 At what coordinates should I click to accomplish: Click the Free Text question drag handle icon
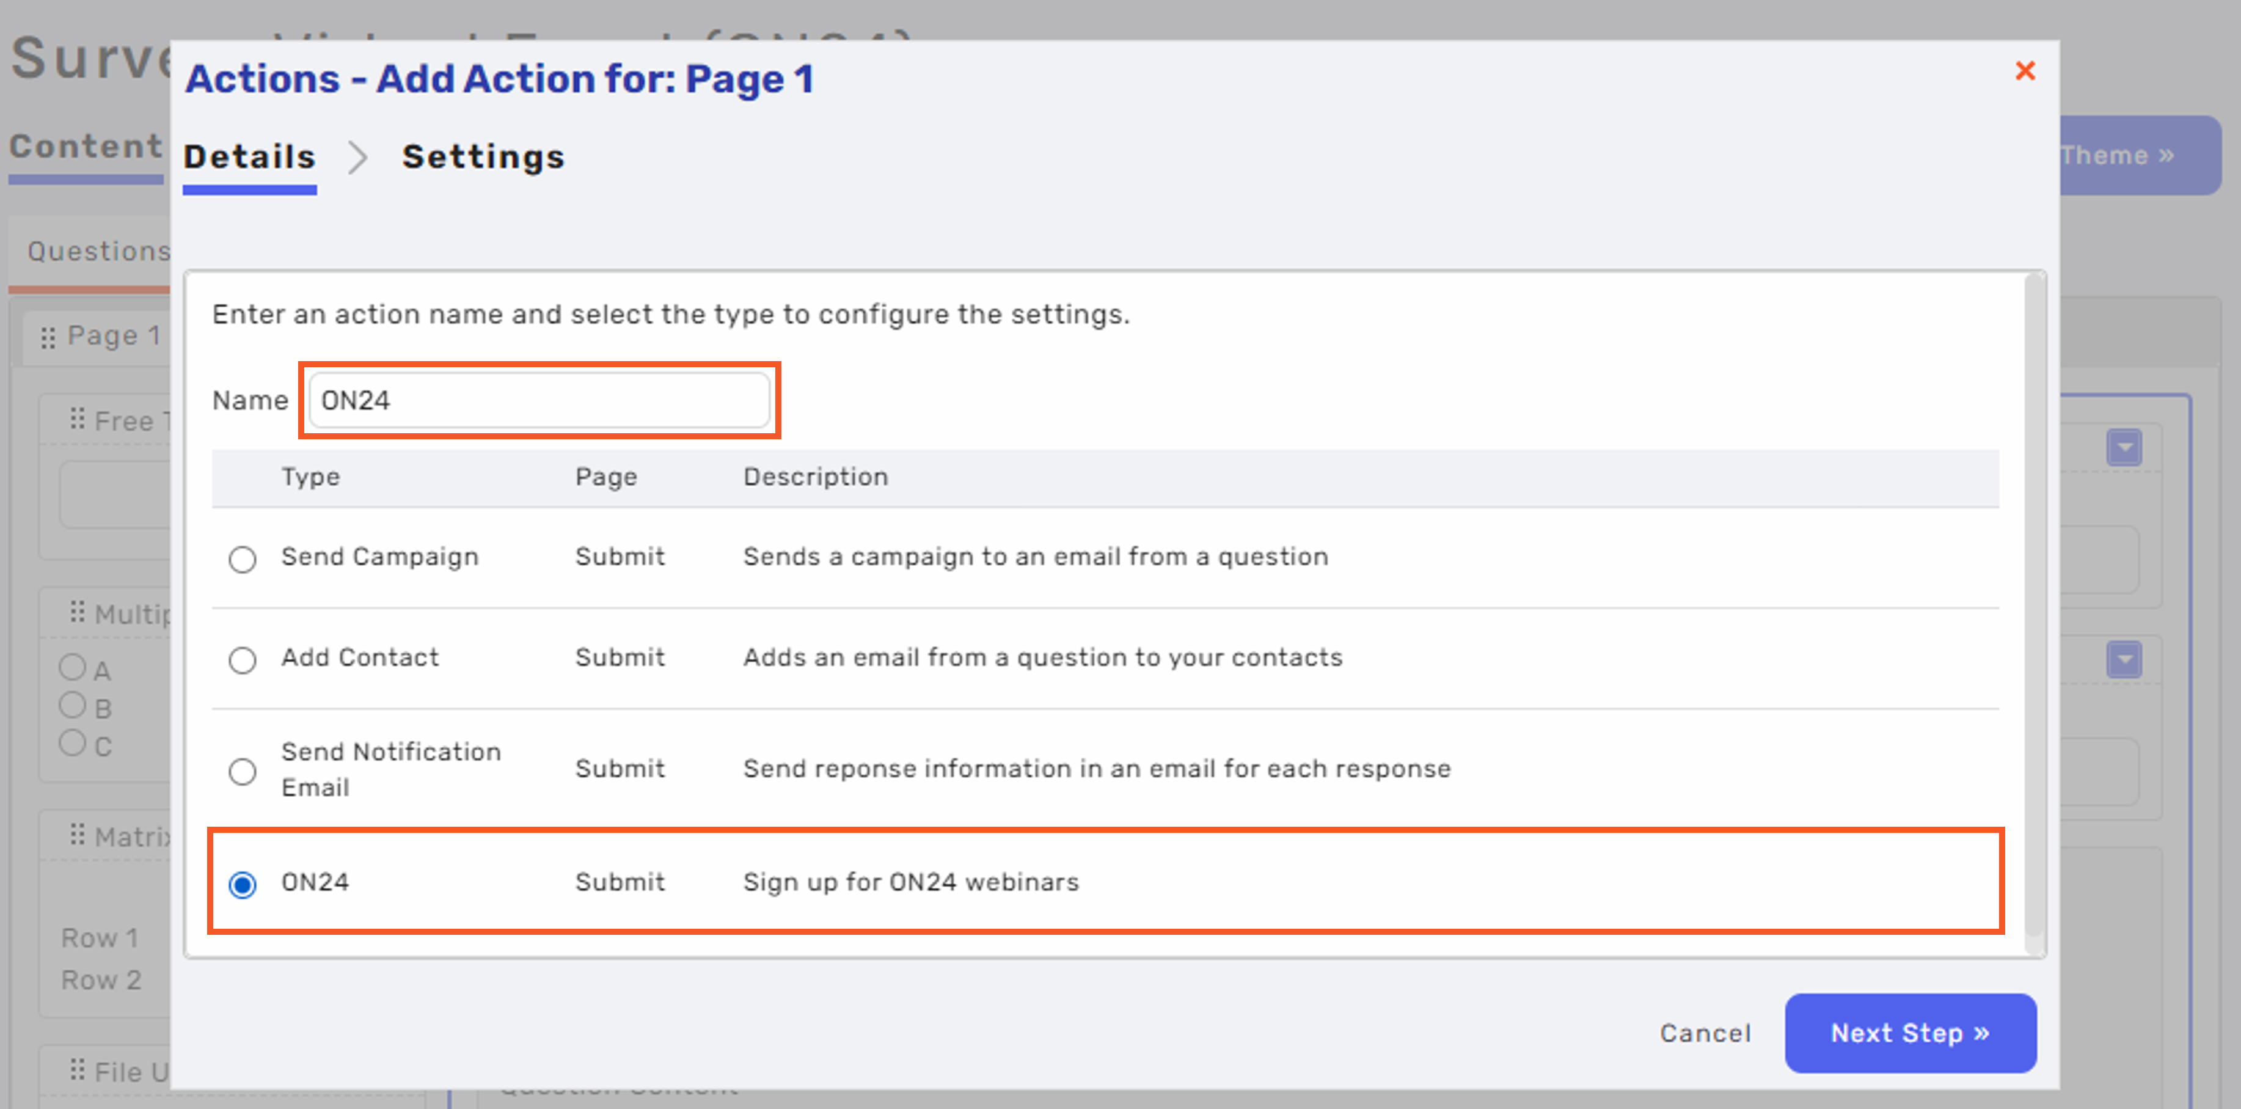pyautogui.click(x=78, y=419)
